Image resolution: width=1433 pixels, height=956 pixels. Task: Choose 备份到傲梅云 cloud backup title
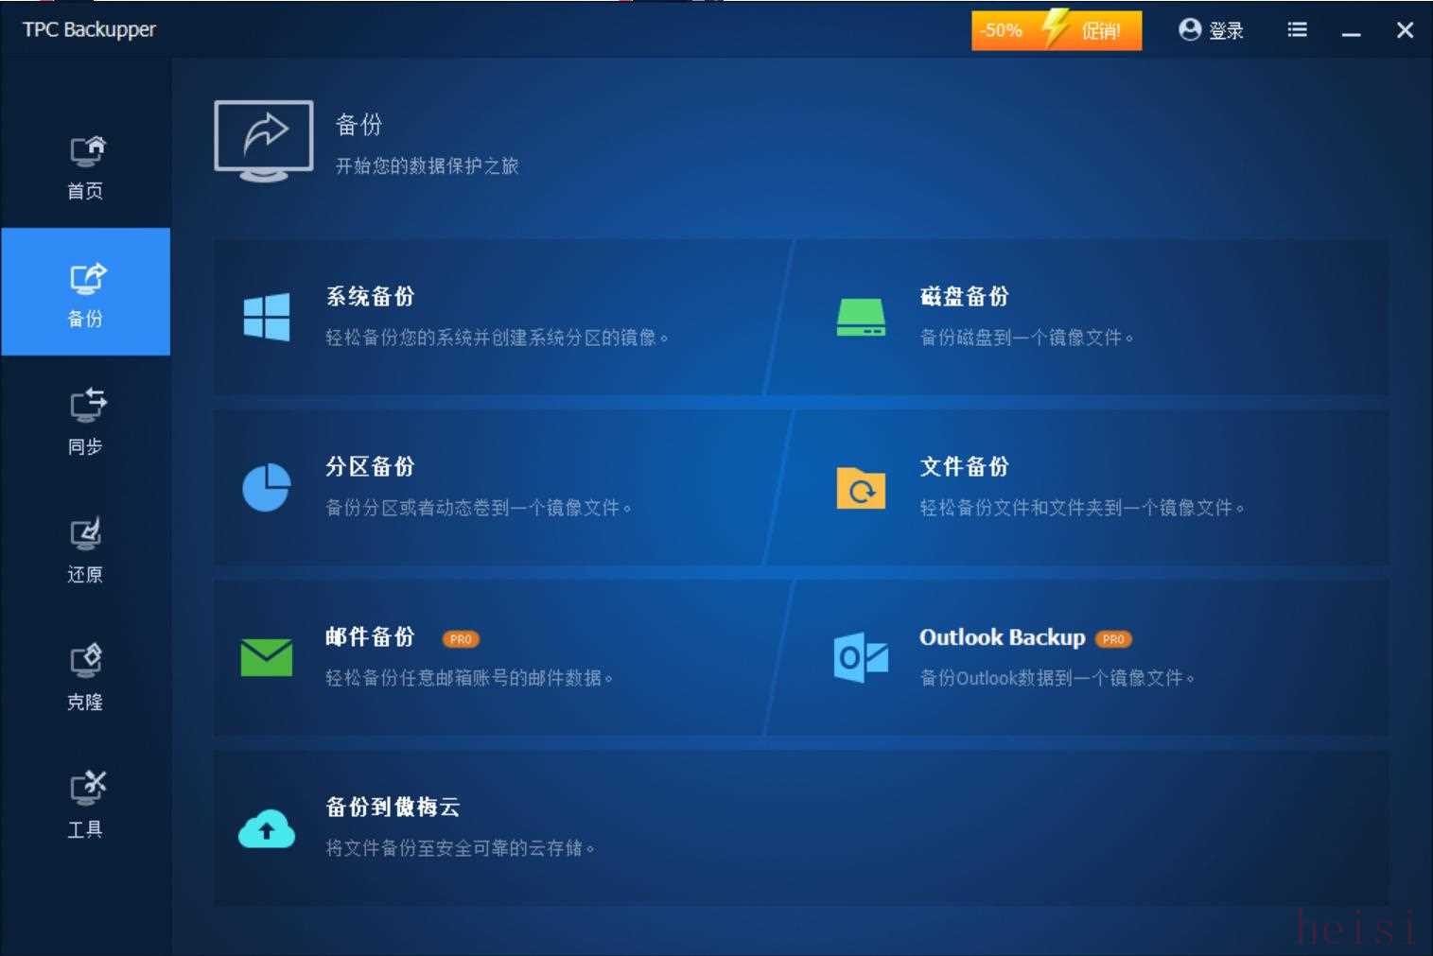click(393, 808)
